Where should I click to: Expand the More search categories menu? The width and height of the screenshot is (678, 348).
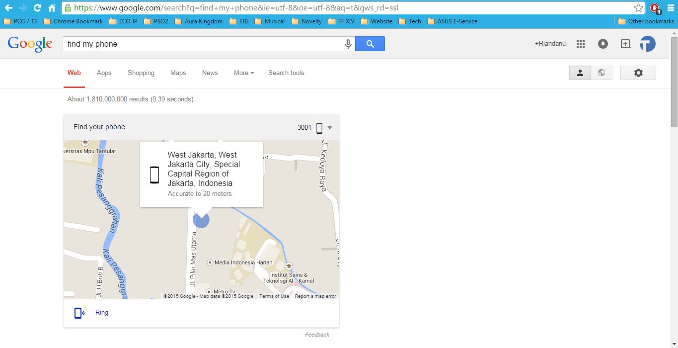243,73
